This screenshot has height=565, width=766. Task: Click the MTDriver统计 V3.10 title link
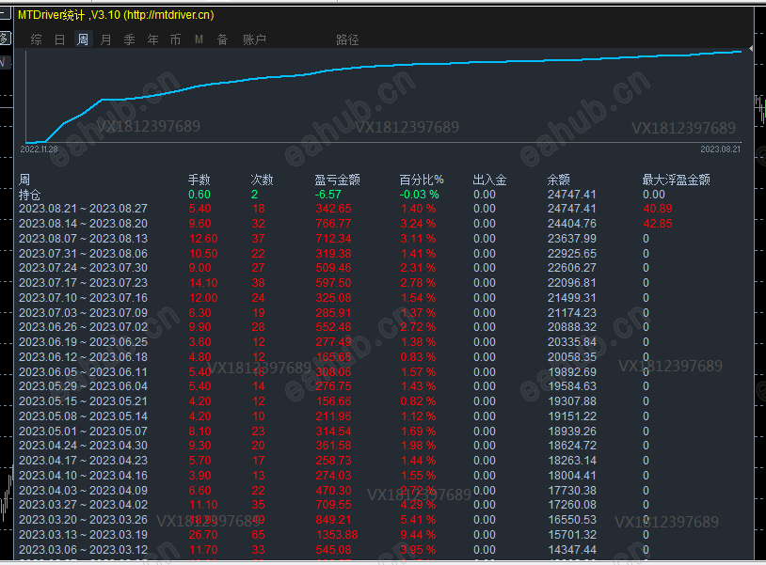click(x=116, y=15)
